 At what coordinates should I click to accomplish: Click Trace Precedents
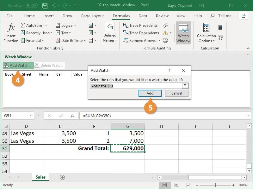pos(140,26)
